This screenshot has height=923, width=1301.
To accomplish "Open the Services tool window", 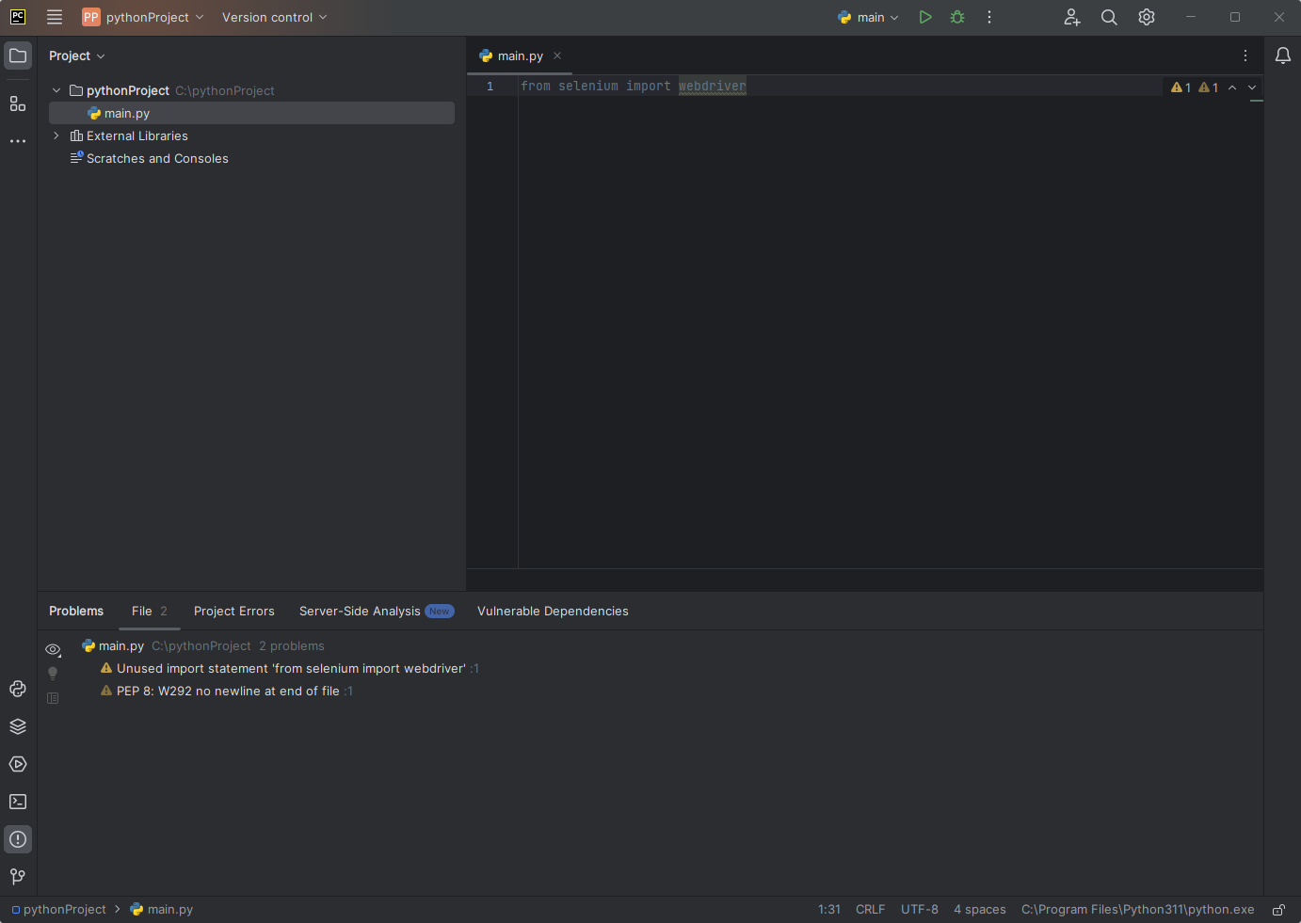I will (18, 764).
